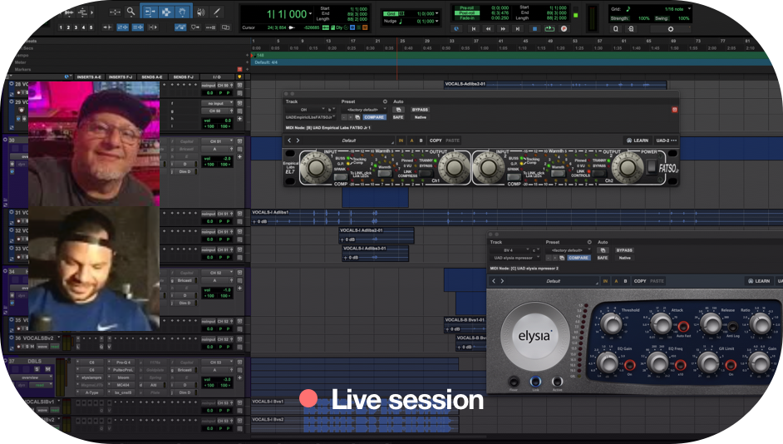Show the INSERTS F-J column
This screenshot has width=783, height=444.
[x=121, y=77]
